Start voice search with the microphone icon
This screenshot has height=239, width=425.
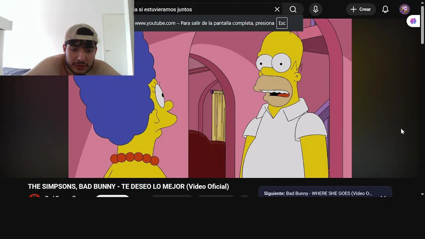pyautogui.click(x=316, y=9)
